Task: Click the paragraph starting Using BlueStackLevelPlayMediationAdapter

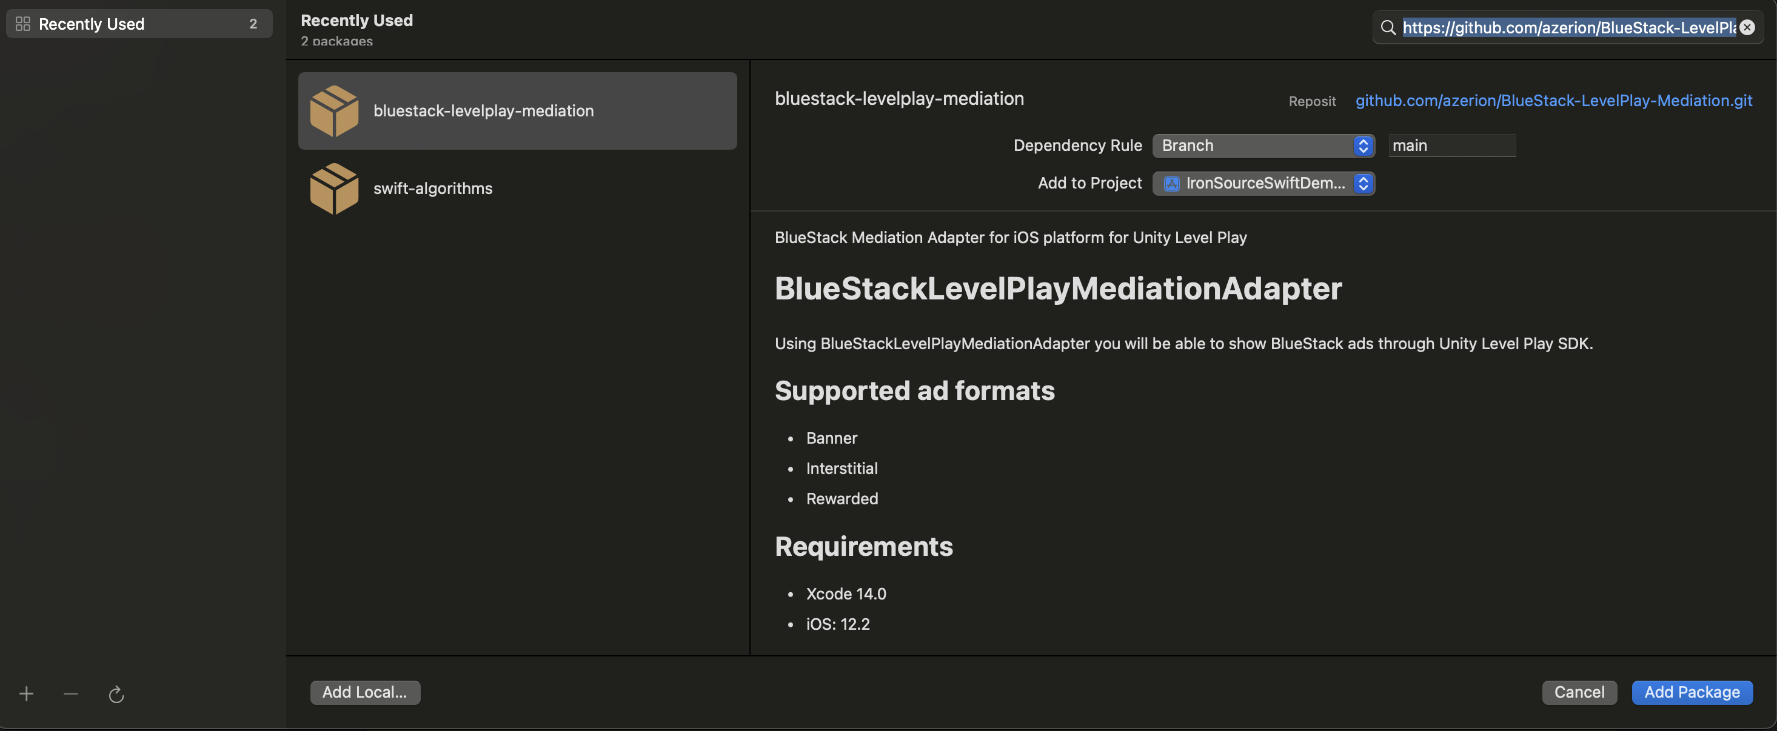Action: pos(1183,344)
